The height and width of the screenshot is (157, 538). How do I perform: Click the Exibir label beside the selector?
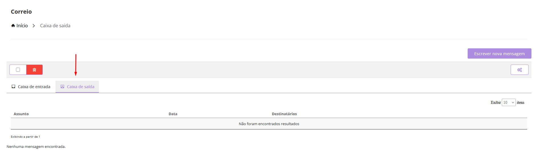[x=496, y=102]
